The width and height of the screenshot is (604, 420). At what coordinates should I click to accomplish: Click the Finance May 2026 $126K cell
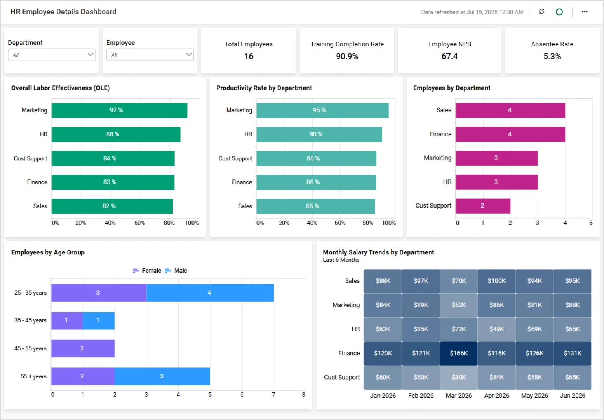click(x=534, y=353)
